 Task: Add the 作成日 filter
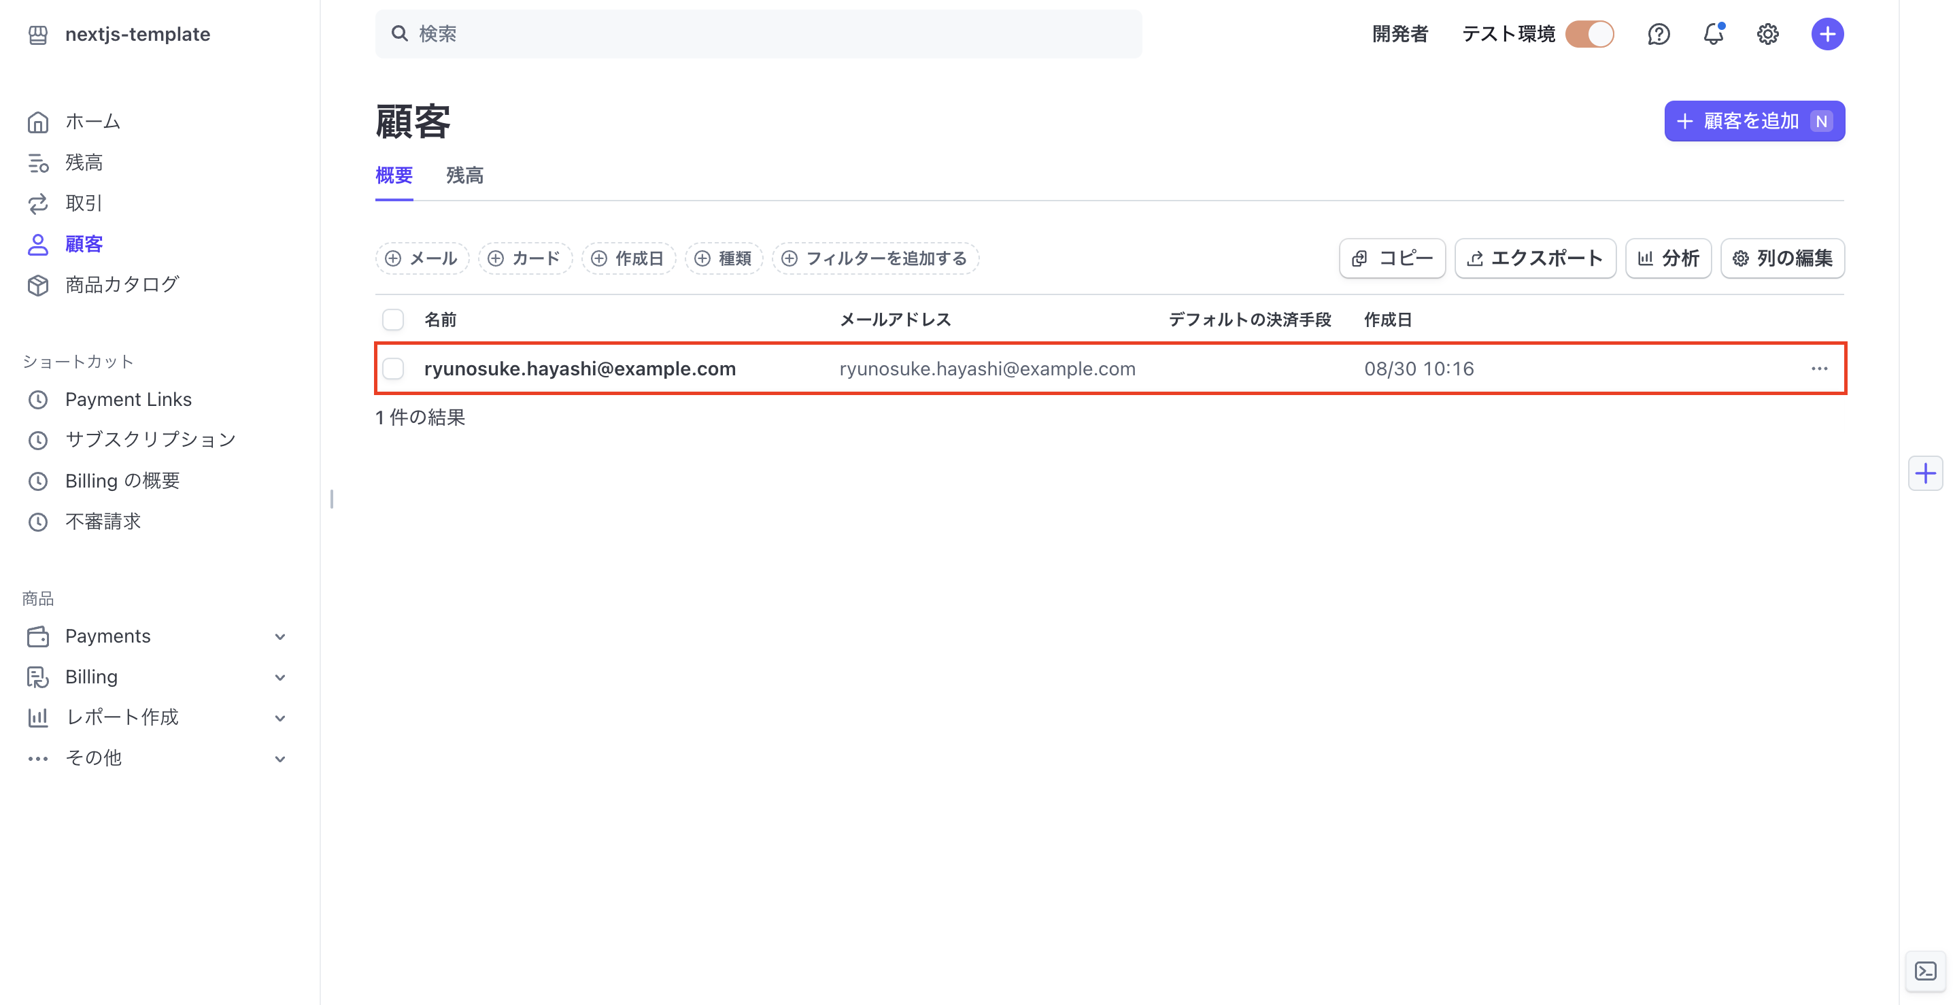[628, 258]
